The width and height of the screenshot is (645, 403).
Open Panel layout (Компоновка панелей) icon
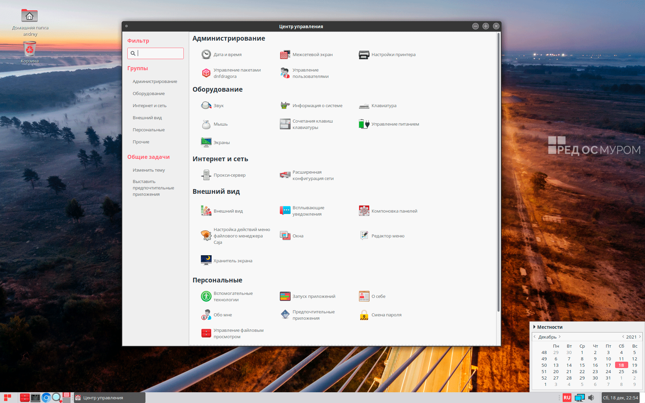point(364,211)
